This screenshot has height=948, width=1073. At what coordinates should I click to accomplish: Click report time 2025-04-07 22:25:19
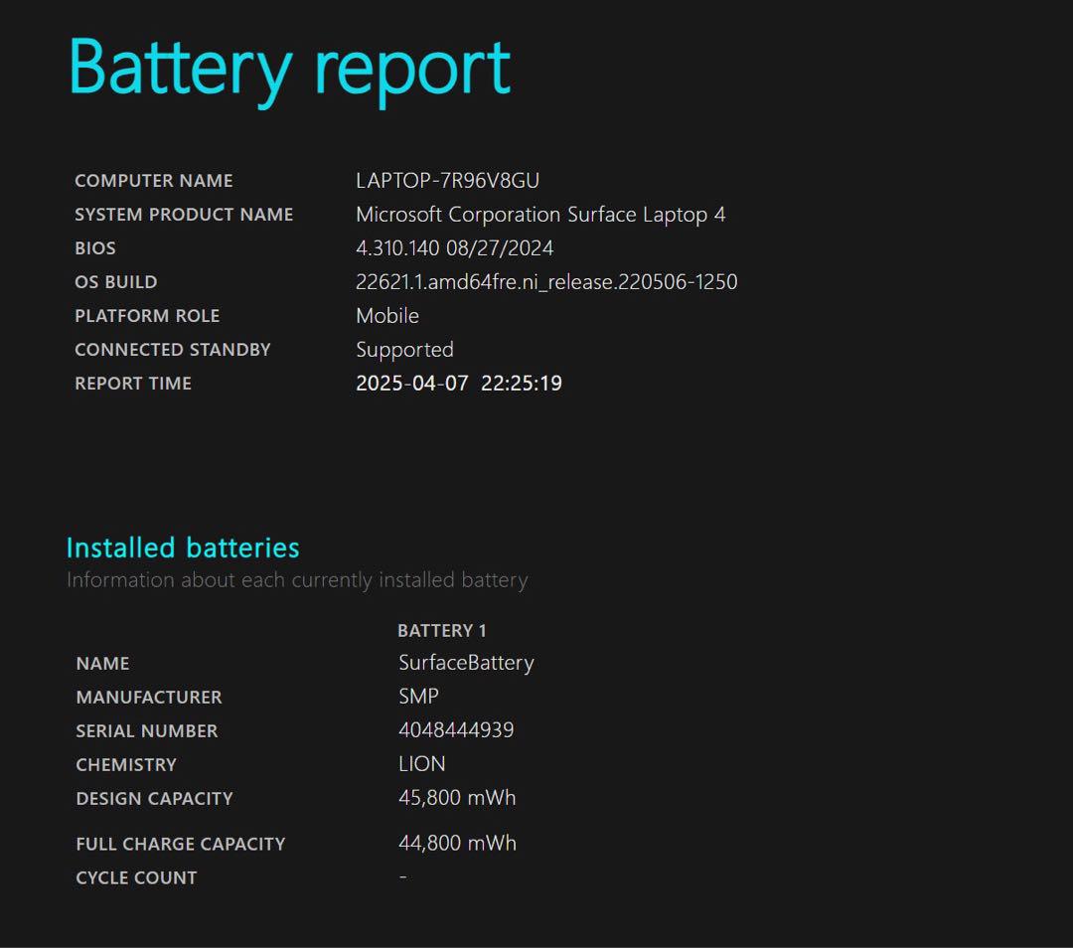coord(459,384)
